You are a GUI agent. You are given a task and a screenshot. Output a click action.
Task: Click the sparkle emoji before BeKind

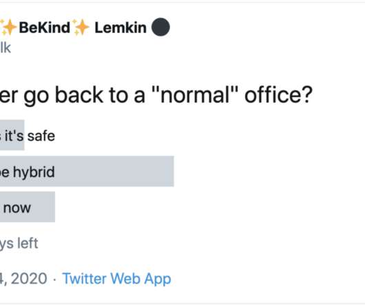tap(8, 28)
